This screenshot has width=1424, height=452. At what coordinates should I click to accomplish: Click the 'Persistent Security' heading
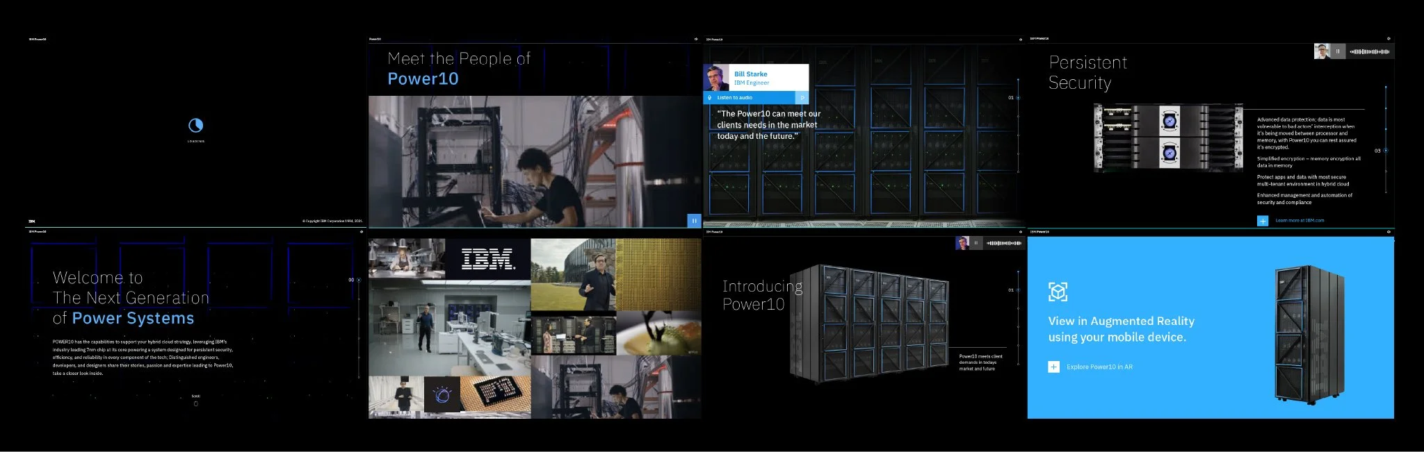[x=1087, y=72]
